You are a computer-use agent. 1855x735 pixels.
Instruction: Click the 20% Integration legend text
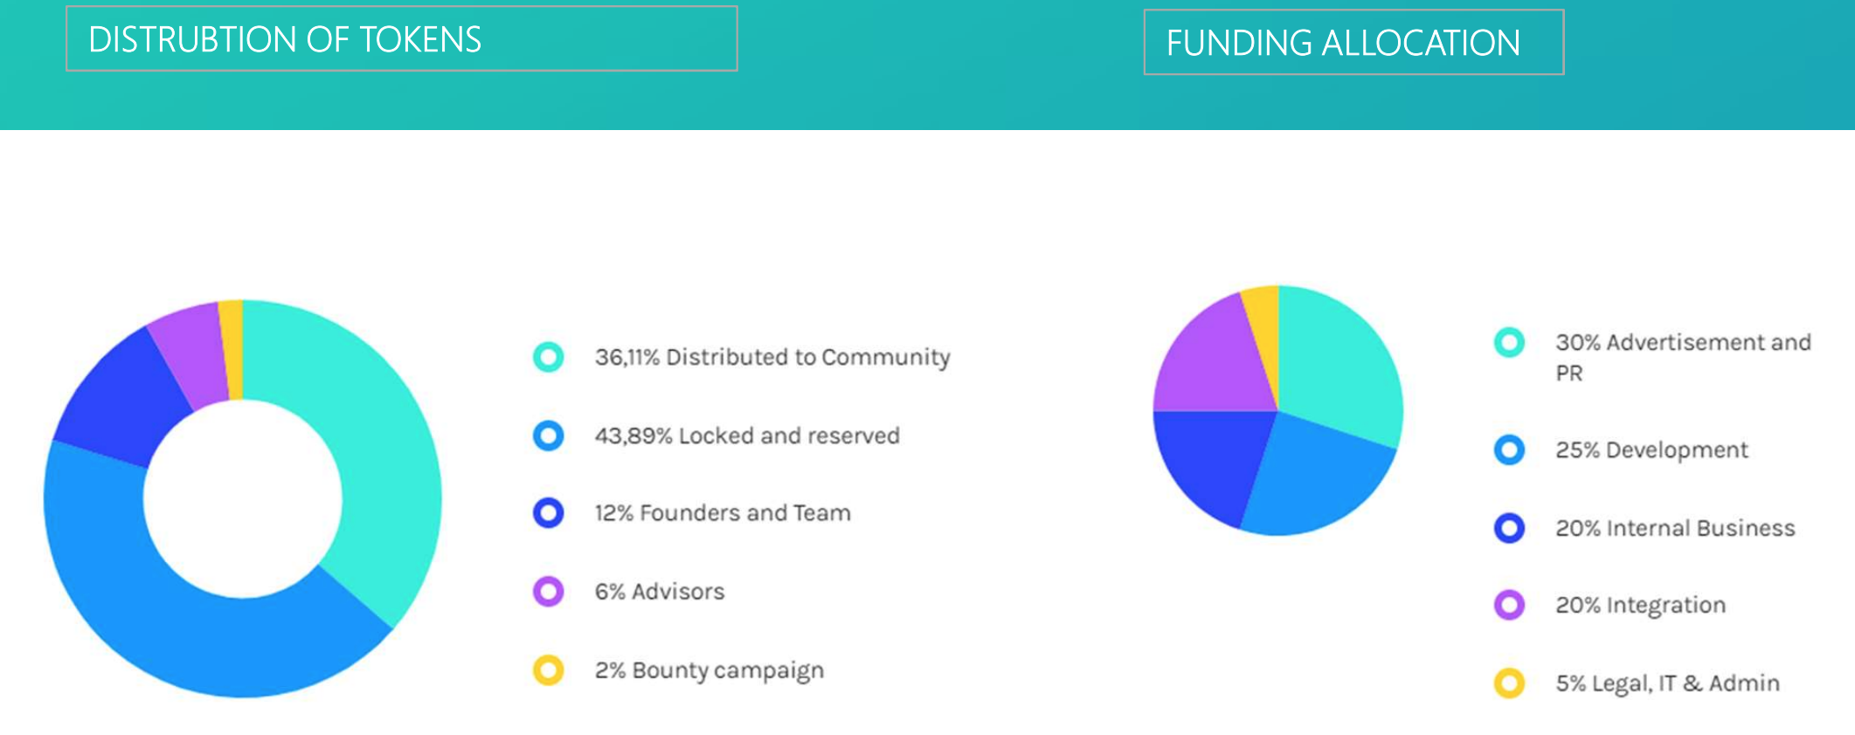[1640, 604]
